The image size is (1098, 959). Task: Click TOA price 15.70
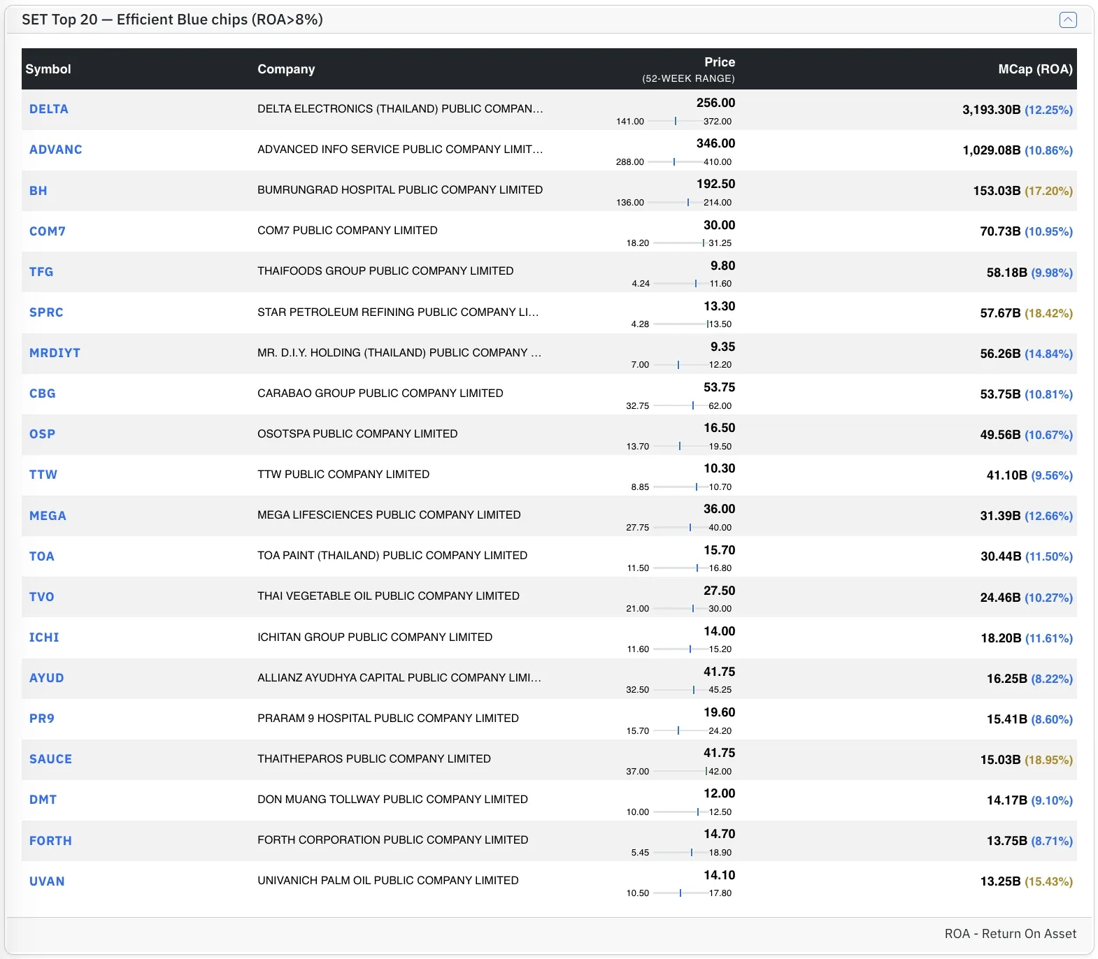click(720, 550)
